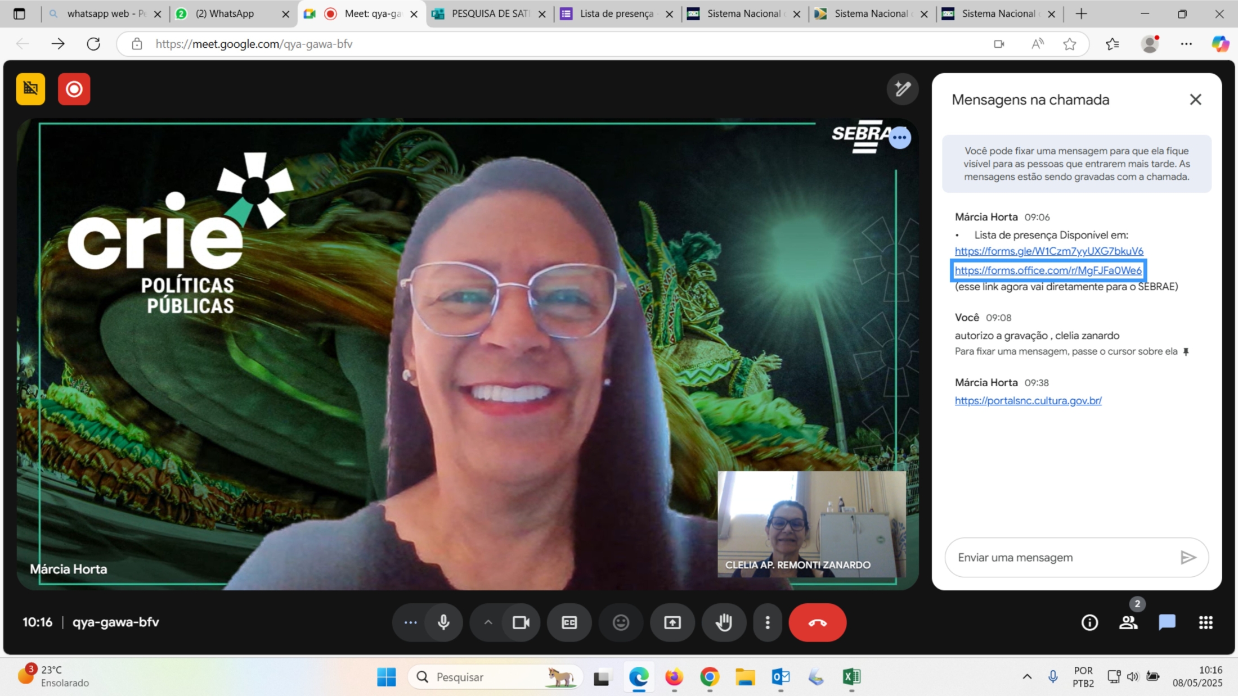Open meeting details info icon
Viewport: 1238px width, 696px height.
1089,622
